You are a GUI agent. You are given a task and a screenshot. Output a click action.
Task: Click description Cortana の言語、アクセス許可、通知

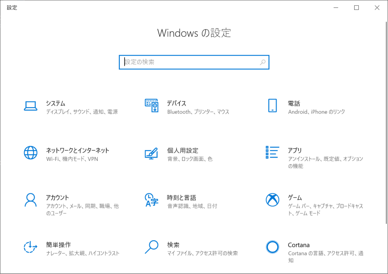(325, 257)
